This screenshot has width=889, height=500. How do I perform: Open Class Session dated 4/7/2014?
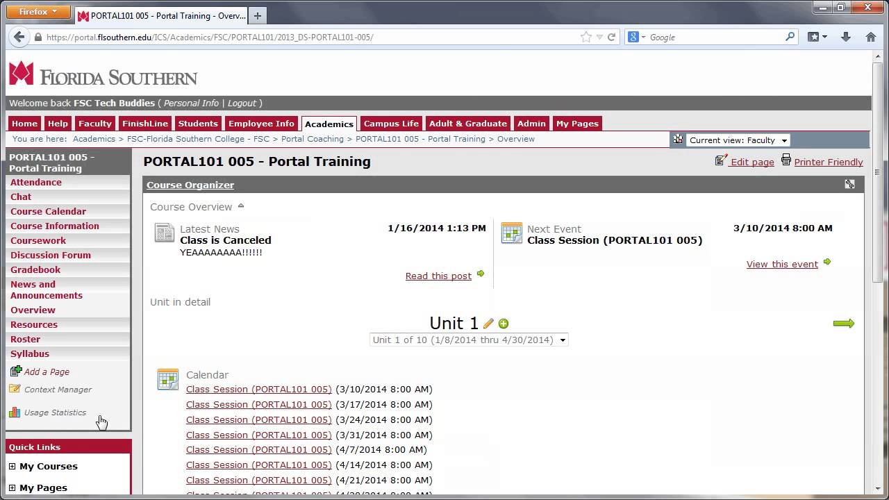[259, 449]
